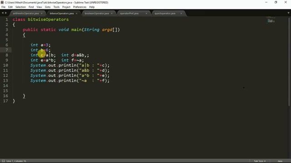Switch to questoperator.java tab

click(x=165, y=14)
